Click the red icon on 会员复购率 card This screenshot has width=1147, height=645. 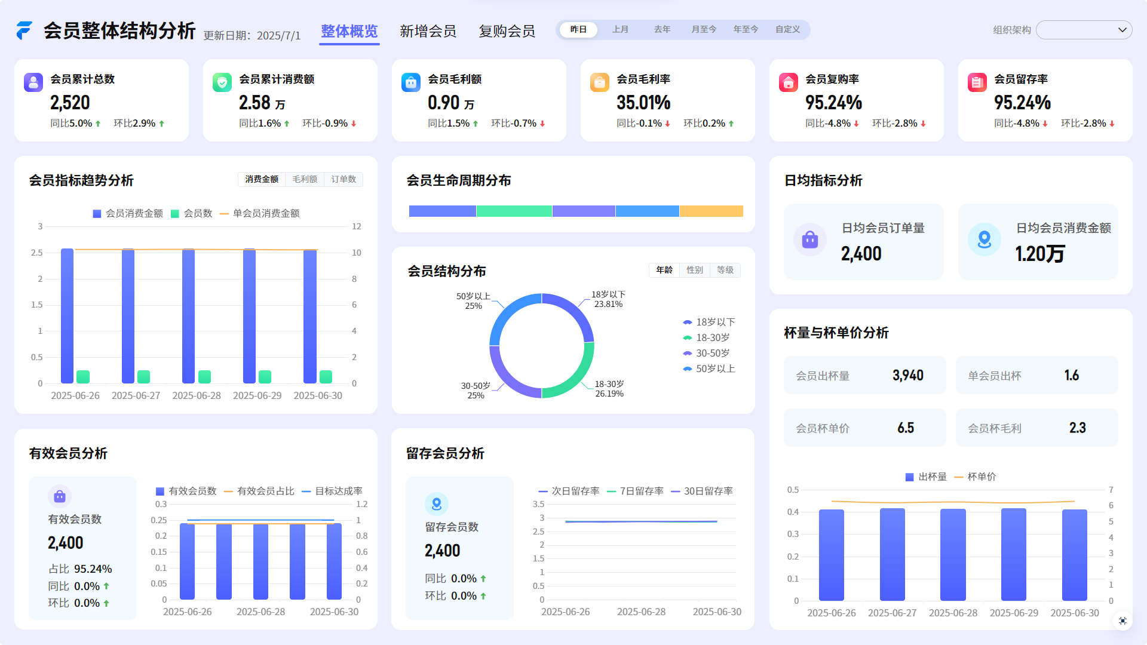789,82
